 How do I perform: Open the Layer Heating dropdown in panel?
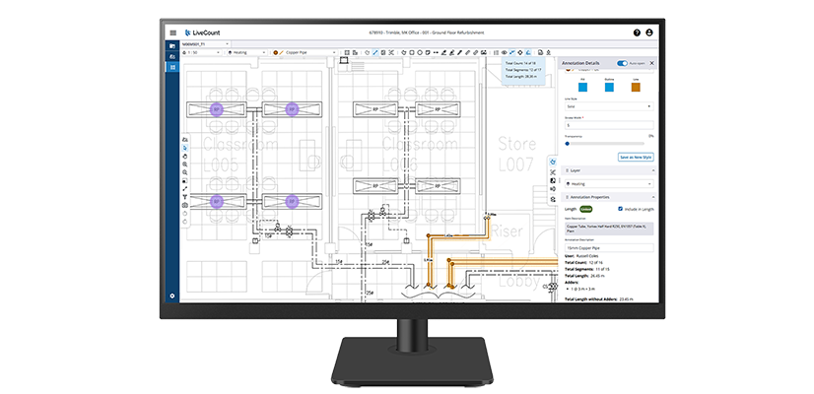coord(609,184)
